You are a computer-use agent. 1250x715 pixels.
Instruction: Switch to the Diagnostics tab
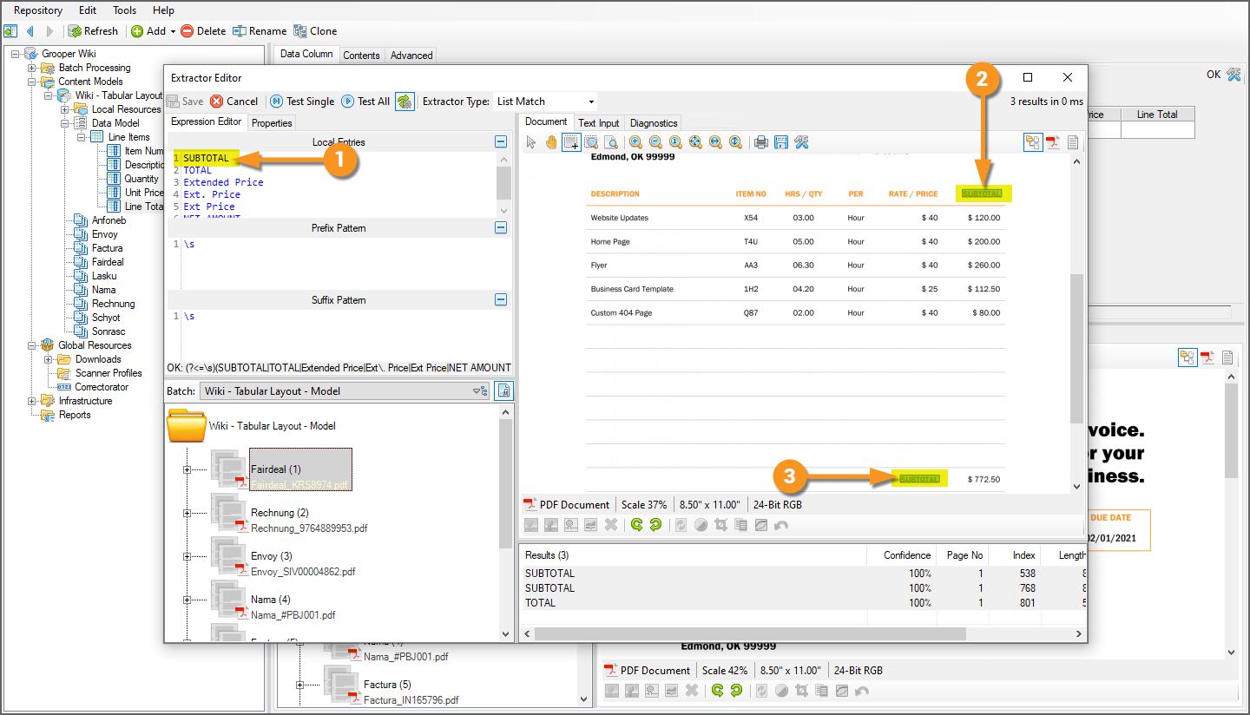click(653, 123)
